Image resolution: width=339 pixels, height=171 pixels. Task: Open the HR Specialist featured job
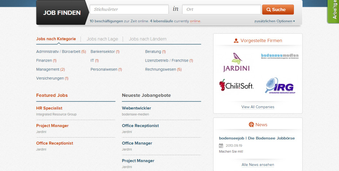pyautogui.click(x=49, y=108)
